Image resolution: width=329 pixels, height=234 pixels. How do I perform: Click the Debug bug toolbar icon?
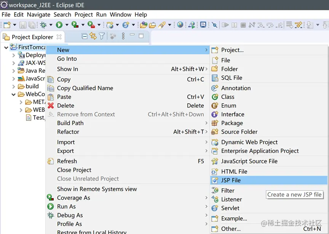pyautogui.click(x=43, y=25)
